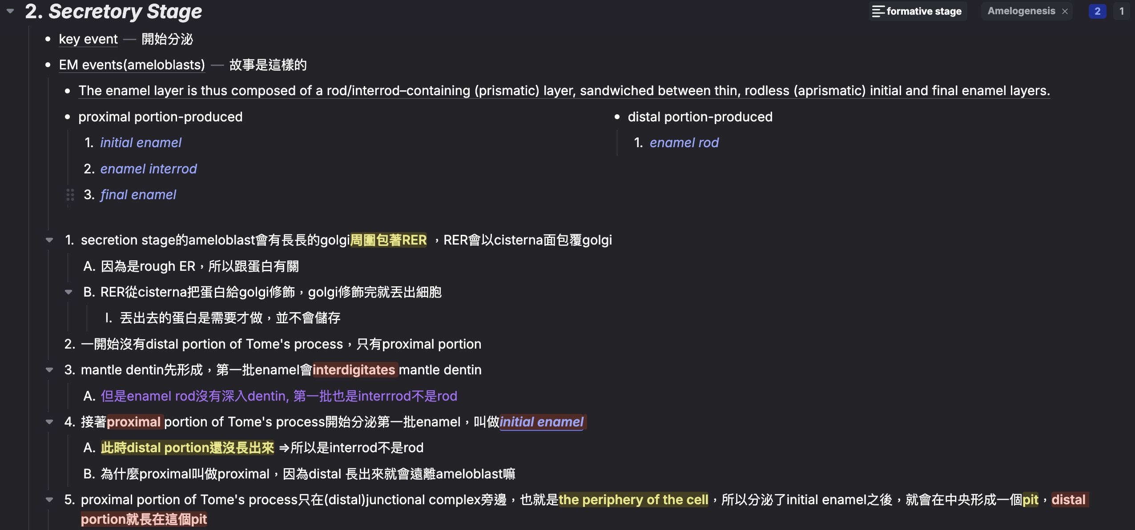The image size is (1135, 530).
Task: Click the outline icon beside formative stage
Action: tap(878, 11)
